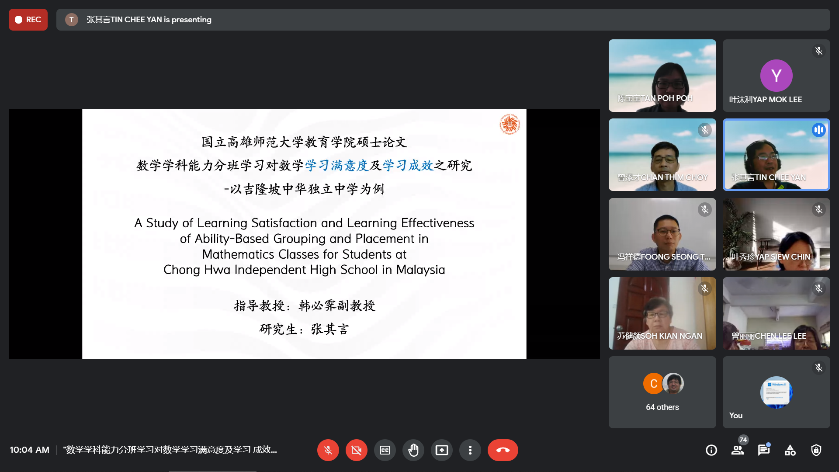Open the chat panel

coord(763,450)
